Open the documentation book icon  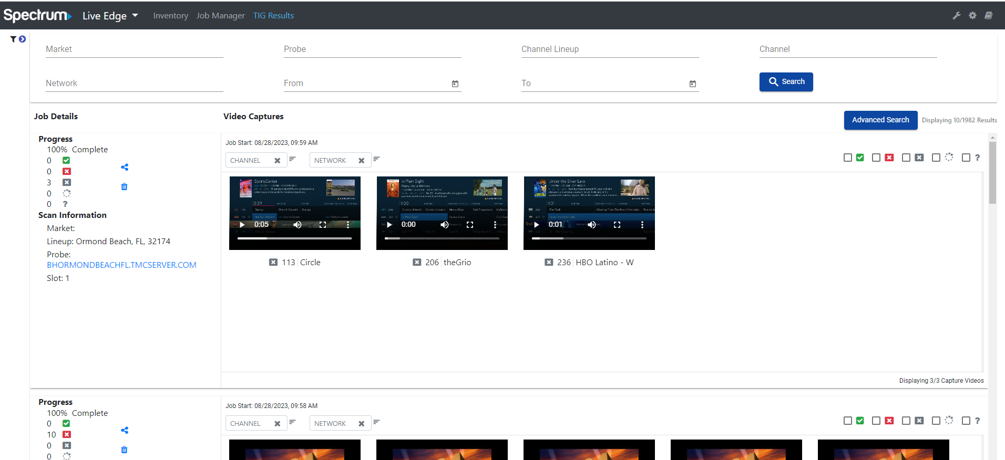click(988, 16)
